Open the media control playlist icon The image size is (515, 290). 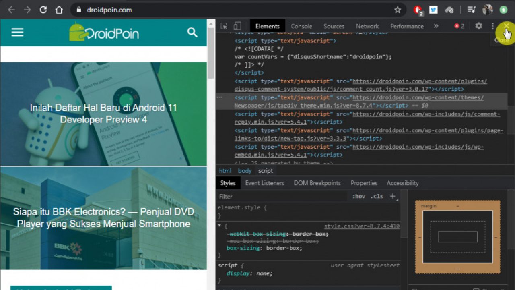pyautogui.click(x=472, y=10)
